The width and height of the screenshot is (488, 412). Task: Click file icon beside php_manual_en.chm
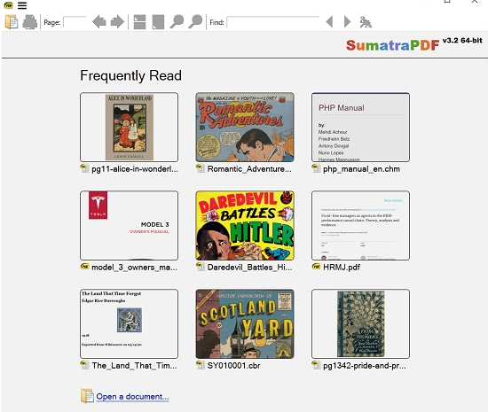click(x=316, y=168)
